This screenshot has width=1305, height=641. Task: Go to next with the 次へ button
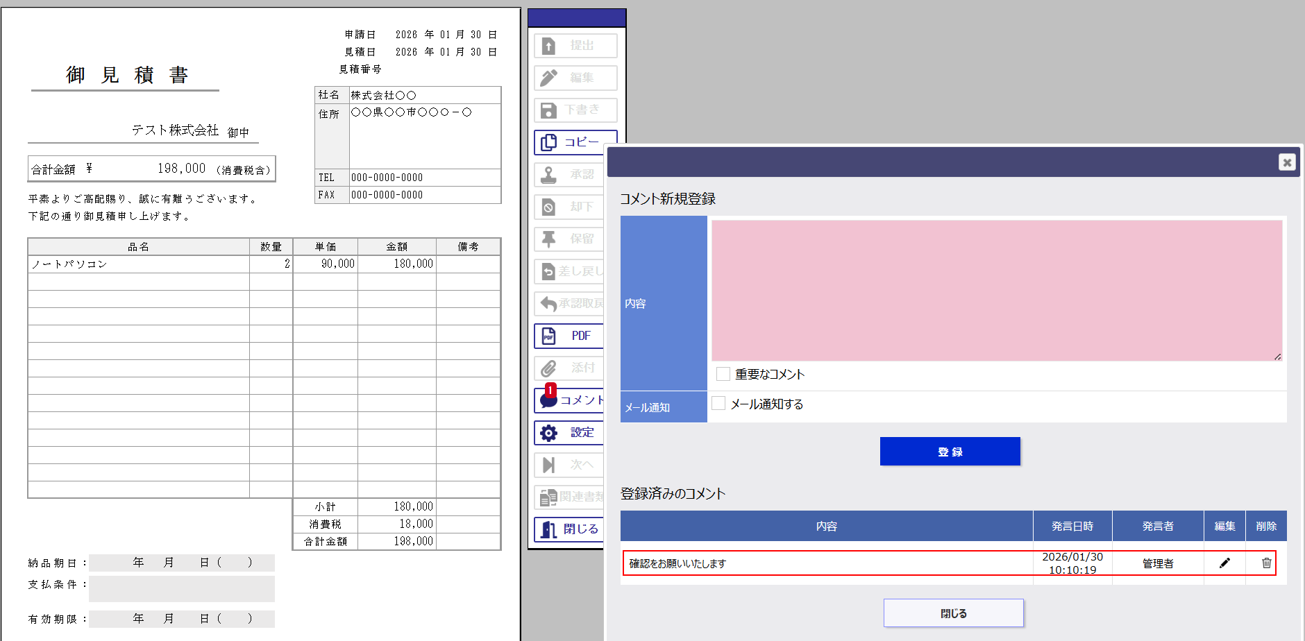pyautogui.click(x=569, y=465)
